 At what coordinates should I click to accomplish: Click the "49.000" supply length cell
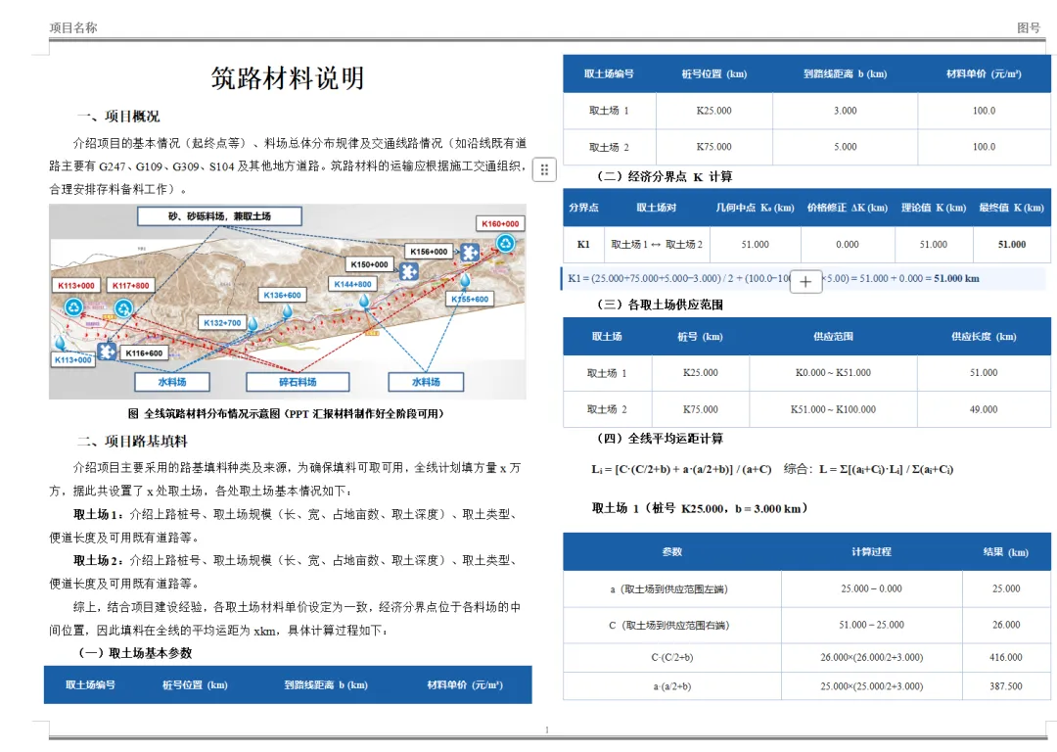[x=984, y=409]
